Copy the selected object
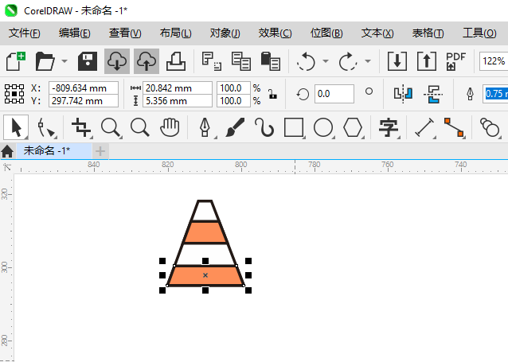 240,61
